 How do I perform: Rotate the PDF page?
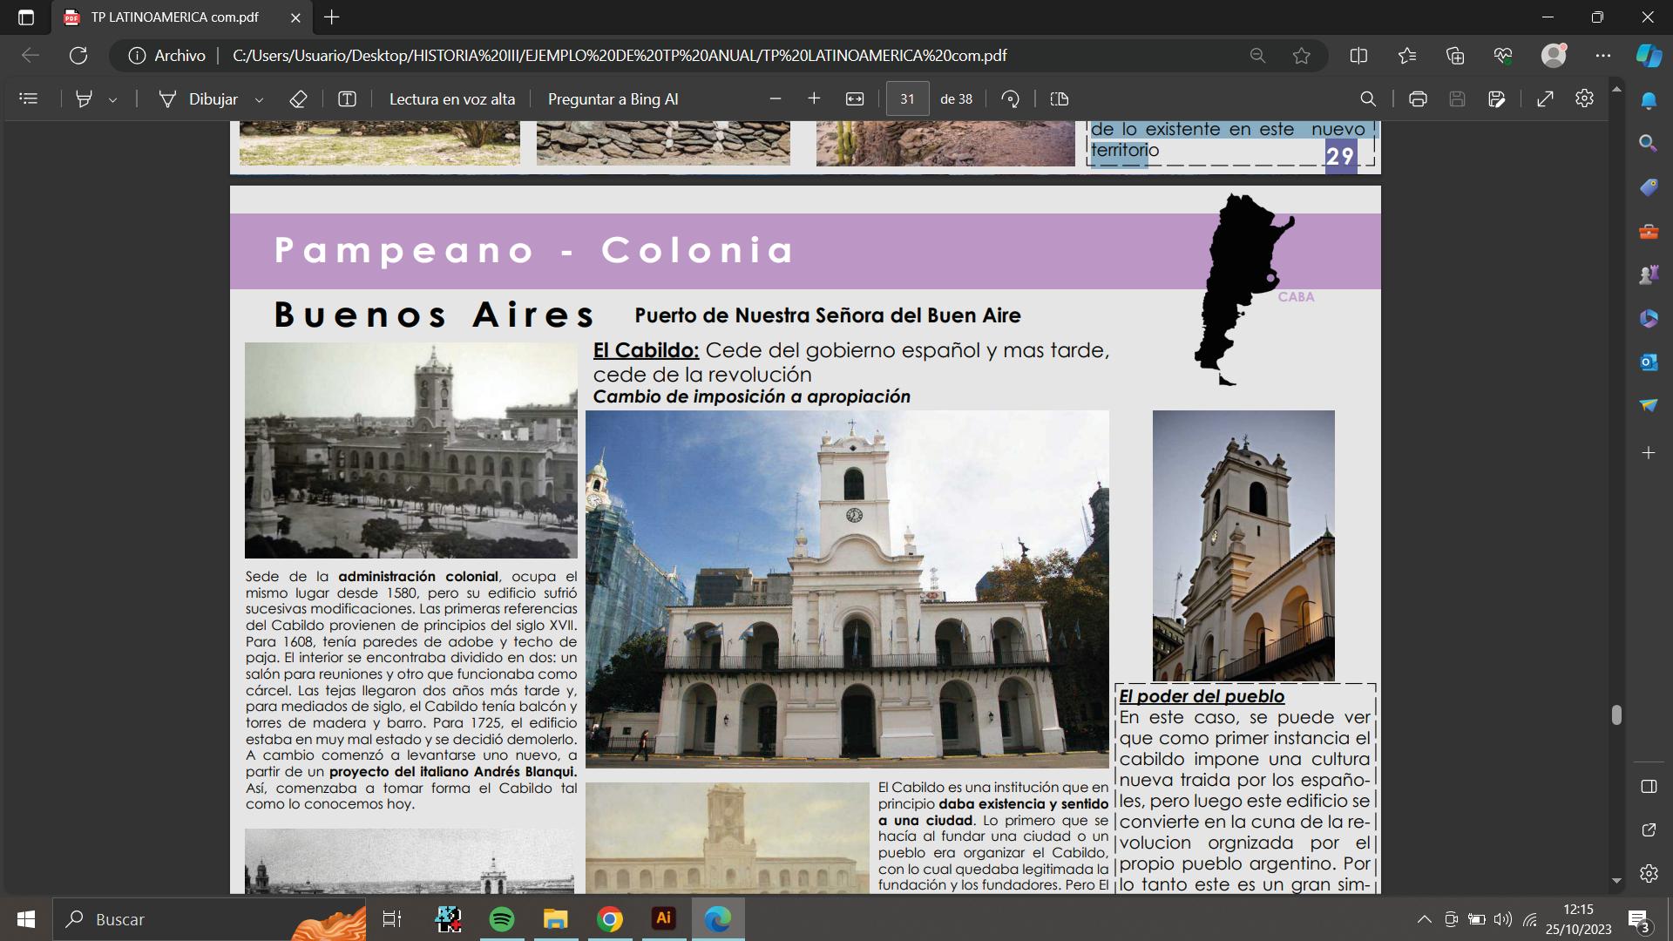tap(1011, 99)
